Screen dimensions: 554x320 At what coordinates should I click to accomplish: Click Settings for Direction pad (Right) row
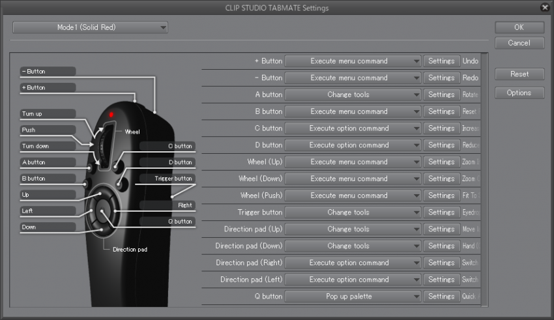[442, 263]
